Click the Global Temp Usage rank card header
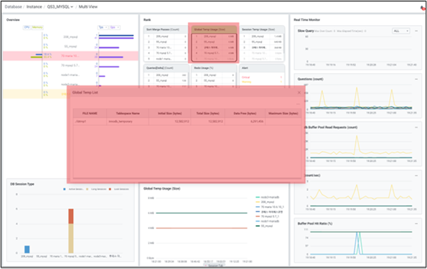The image size is (427, 269). (213, 29)
